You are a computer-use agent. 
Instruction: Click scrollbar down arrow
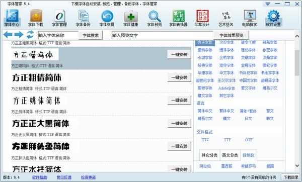pos(297,165)
